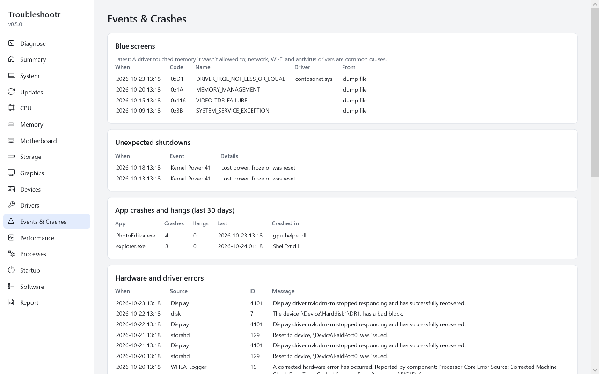Open the Performance page label
Viewport: 599px width, 374px height.
tap(37, 238)
